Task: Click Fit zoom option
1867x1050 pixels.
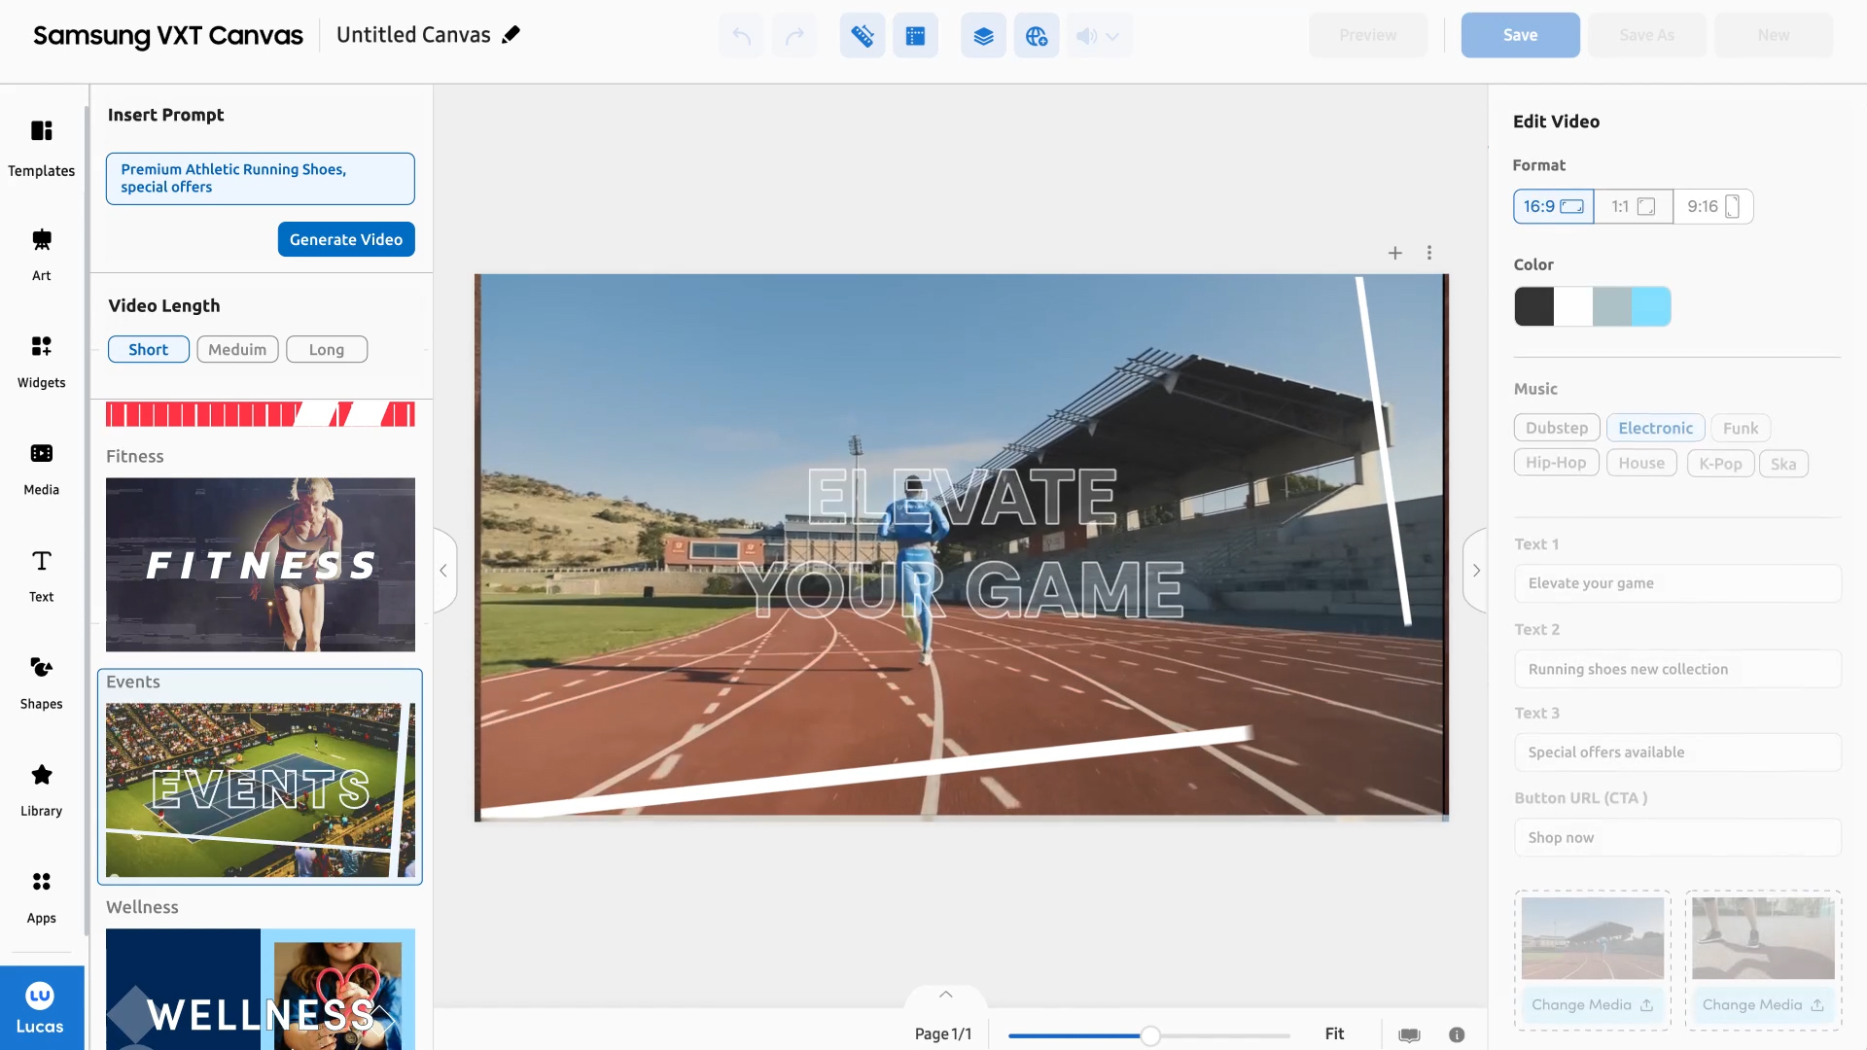Action: 1334,1033
